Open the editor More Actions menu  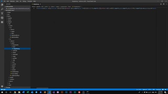pos(166,4)
